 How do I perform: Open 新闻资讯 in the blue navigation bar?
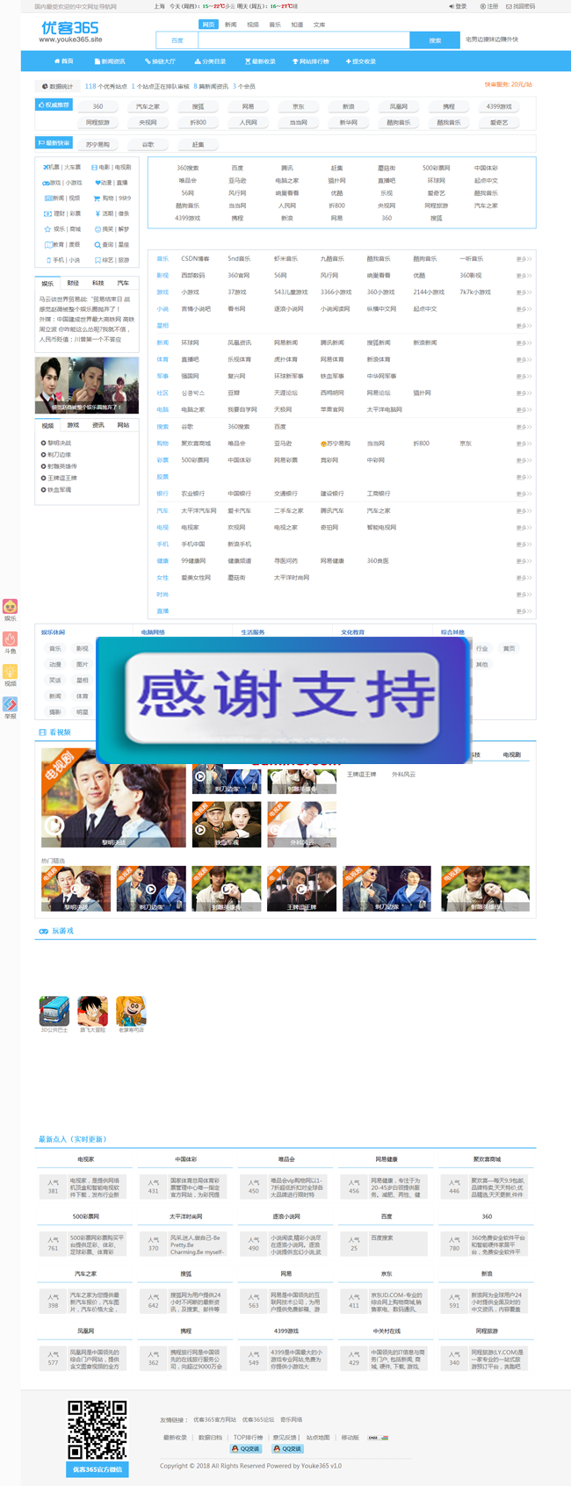pos(110,61)
